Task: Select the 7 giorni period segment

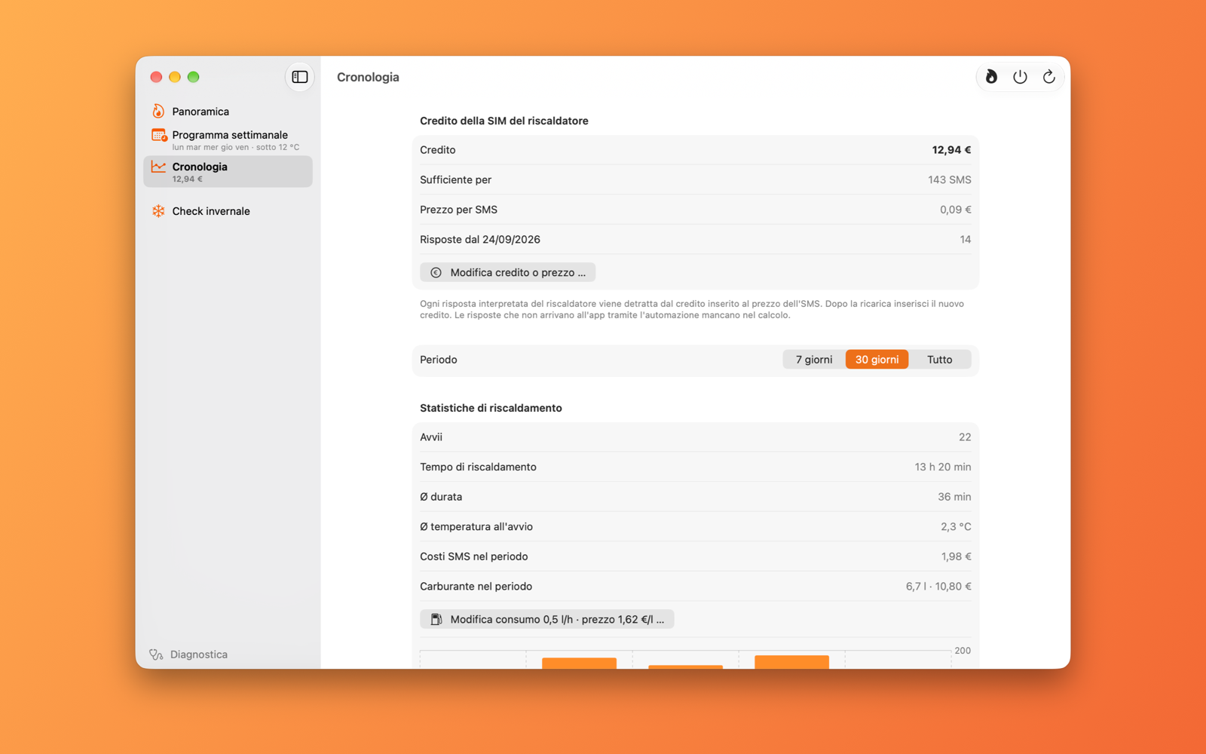Action: 814,360
